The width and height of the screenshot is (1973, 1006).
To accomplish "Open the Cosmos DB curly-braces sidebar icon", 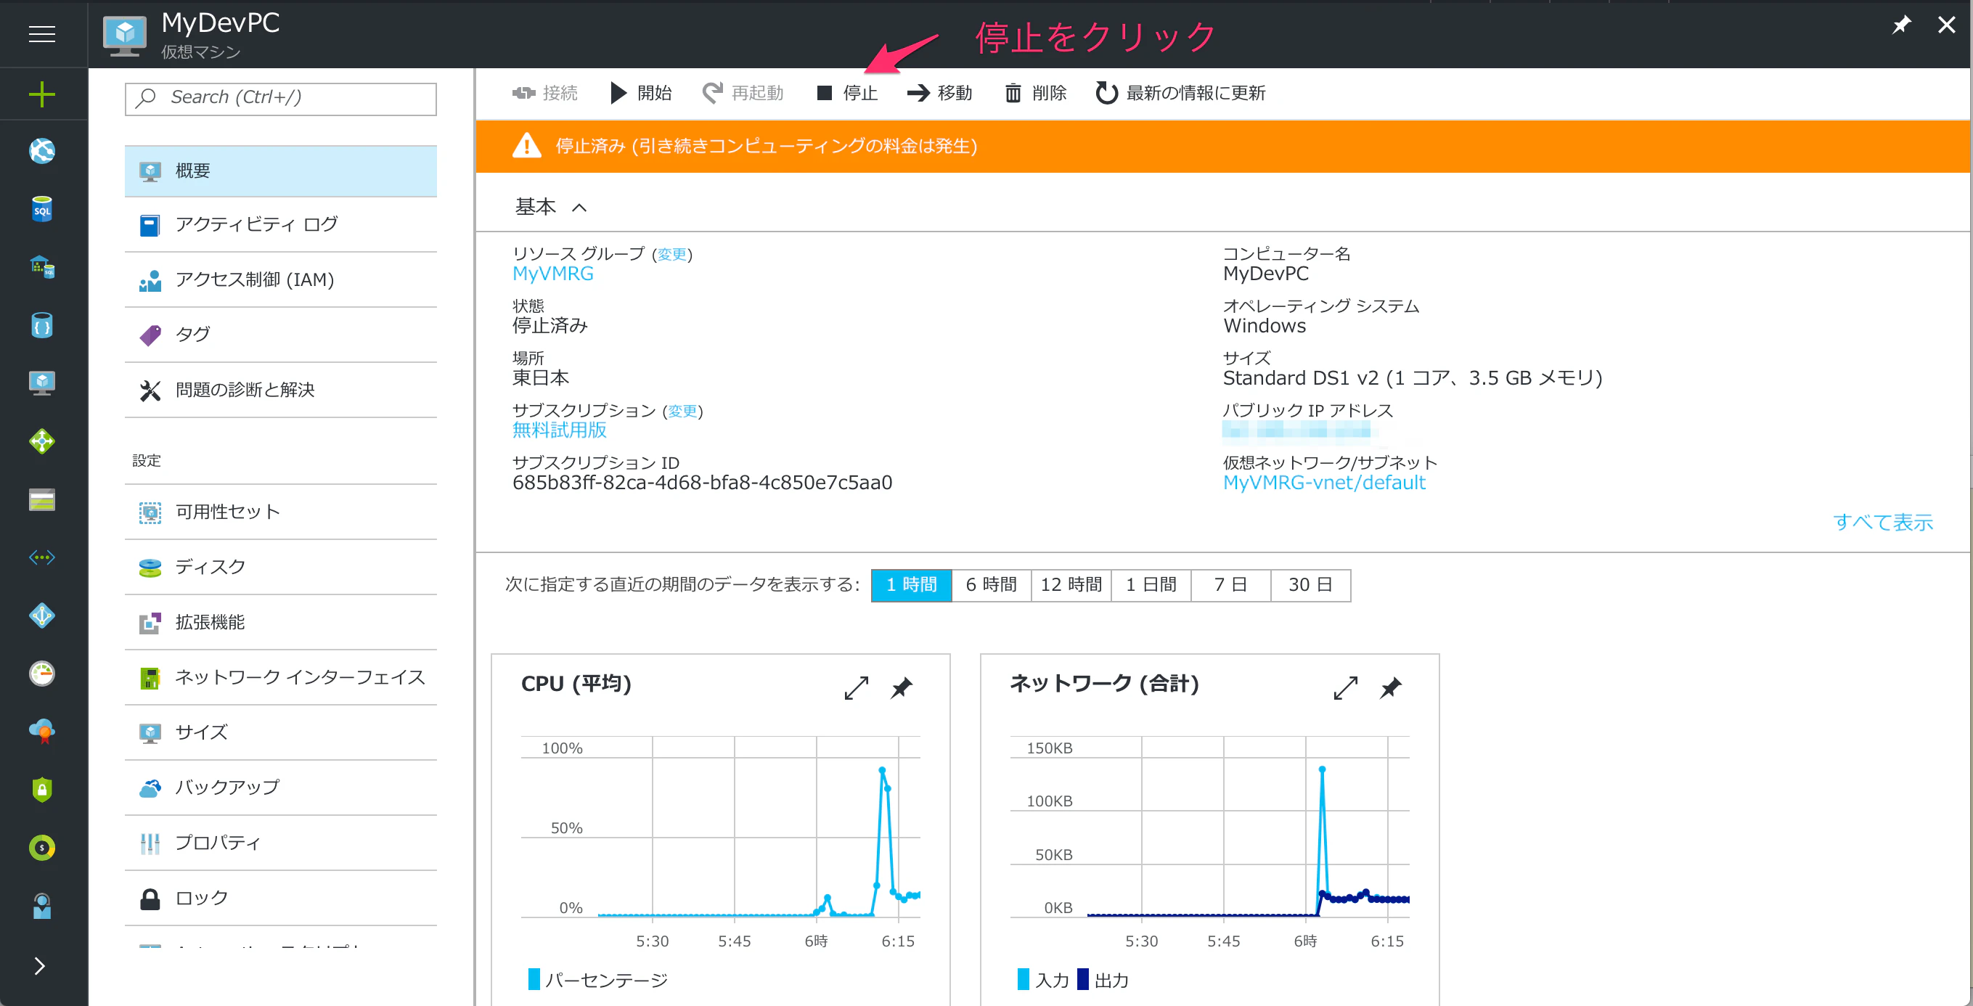I will coord(42,325).
